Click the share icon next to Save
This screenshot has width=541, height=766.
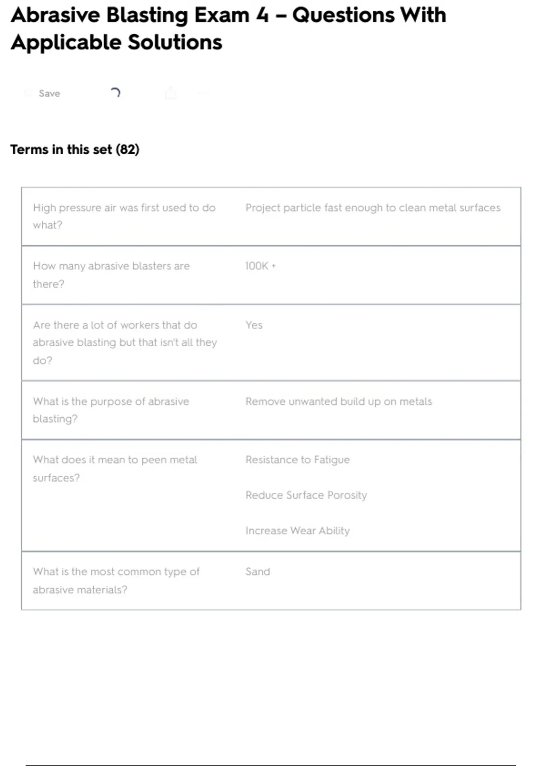click(x=170, y=93)
